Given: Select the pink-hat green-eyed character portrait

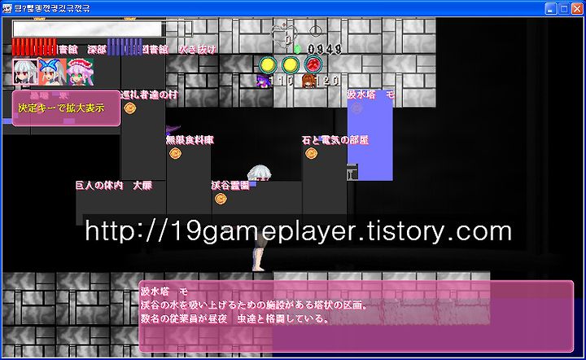Looking at the screenshot, I should click(80, 72).
